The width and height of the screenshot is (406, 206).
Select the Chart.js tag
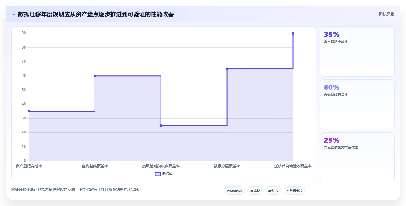point(234,191)
